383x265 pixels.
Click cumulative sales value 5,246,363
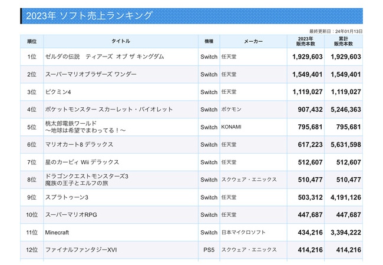coord(346,110)
